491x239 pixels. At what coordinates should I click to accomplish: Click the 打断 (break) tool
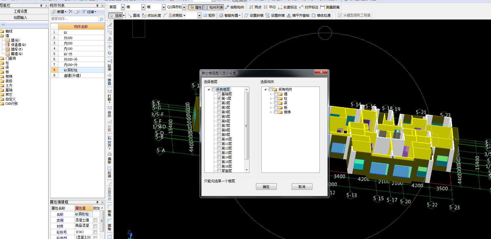(110, 96)
